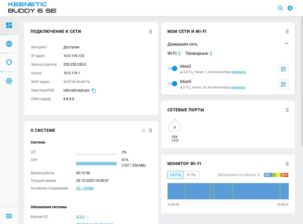
Task: Show QR code for b6se5 network
Action: (283, 84)
